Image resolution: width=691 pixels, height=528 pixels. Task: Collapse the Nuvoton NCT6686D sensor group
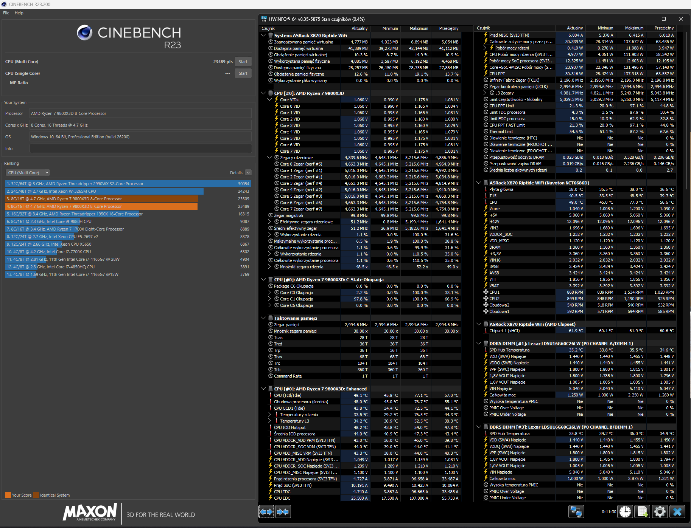click(x=479, y=183)
